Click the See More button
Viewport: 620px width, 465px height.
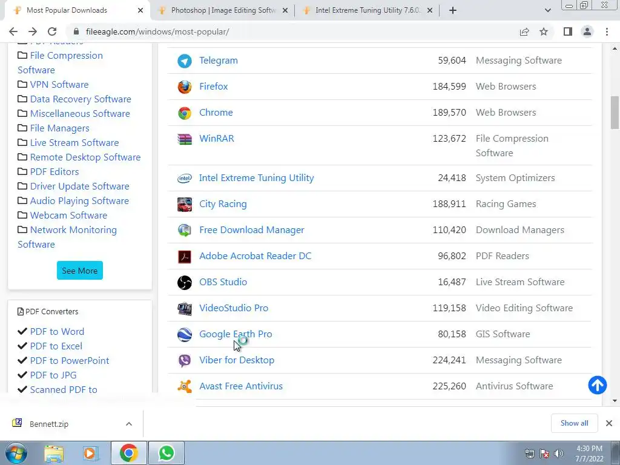79,271
